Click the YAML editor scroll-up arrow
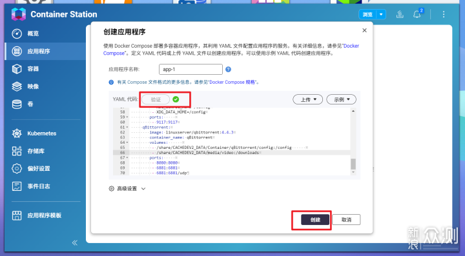 coord(353,111)
